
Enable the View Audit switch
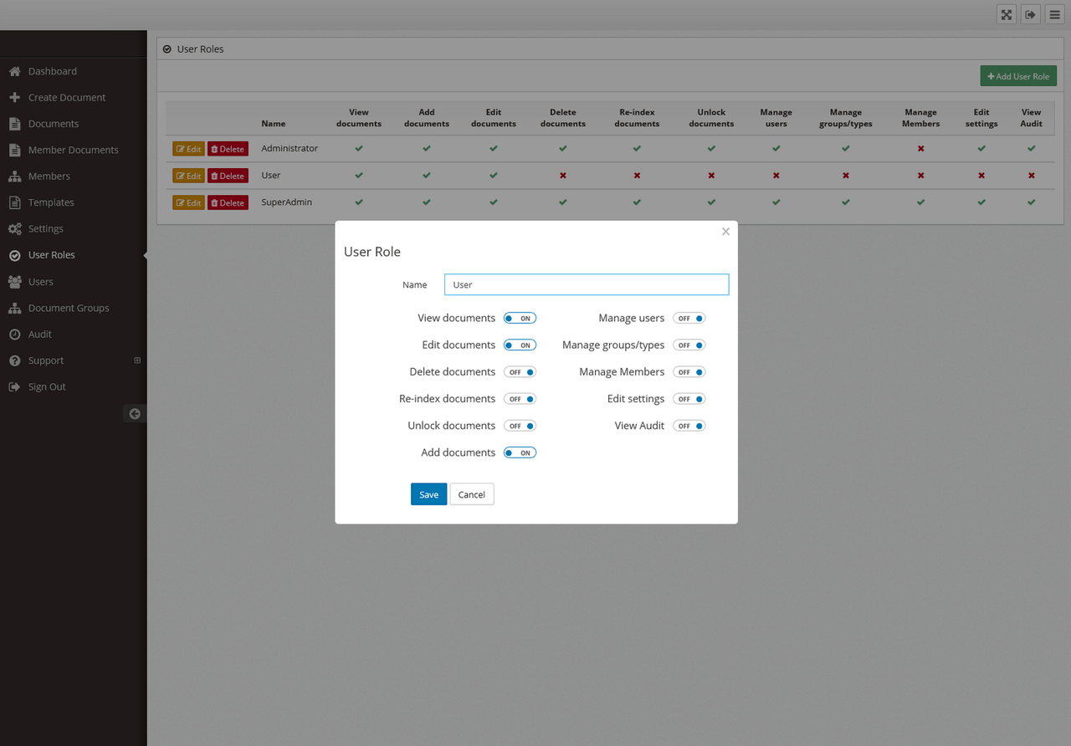[x=689, y=426]
